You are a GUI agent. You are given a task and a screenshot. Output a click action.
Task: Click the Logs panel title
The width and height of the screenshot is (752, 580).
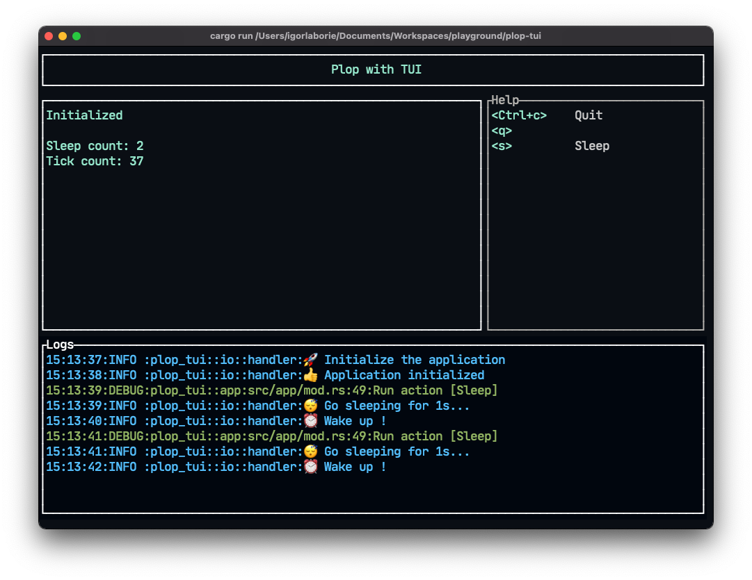[60, 345]
